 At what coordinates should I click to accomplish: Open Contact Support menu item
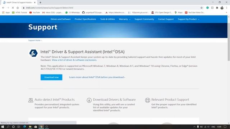pyautogui.click(x=166, y=19)
